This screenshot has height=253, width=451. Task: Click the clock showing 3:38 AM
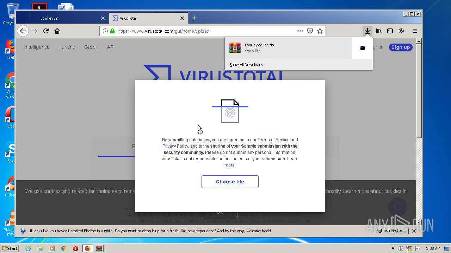433,248
